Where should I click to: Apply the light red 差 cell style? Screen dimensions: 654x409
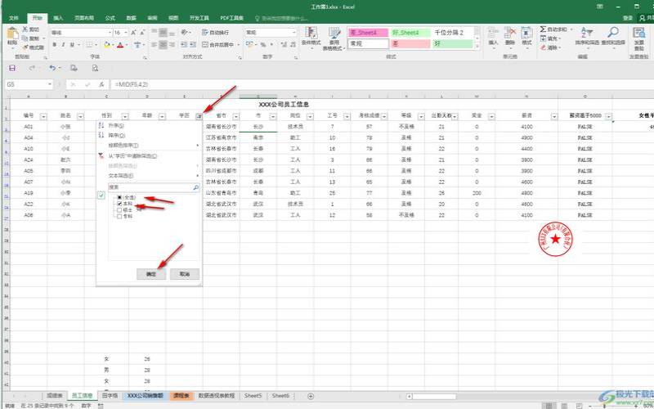(411, 44)
